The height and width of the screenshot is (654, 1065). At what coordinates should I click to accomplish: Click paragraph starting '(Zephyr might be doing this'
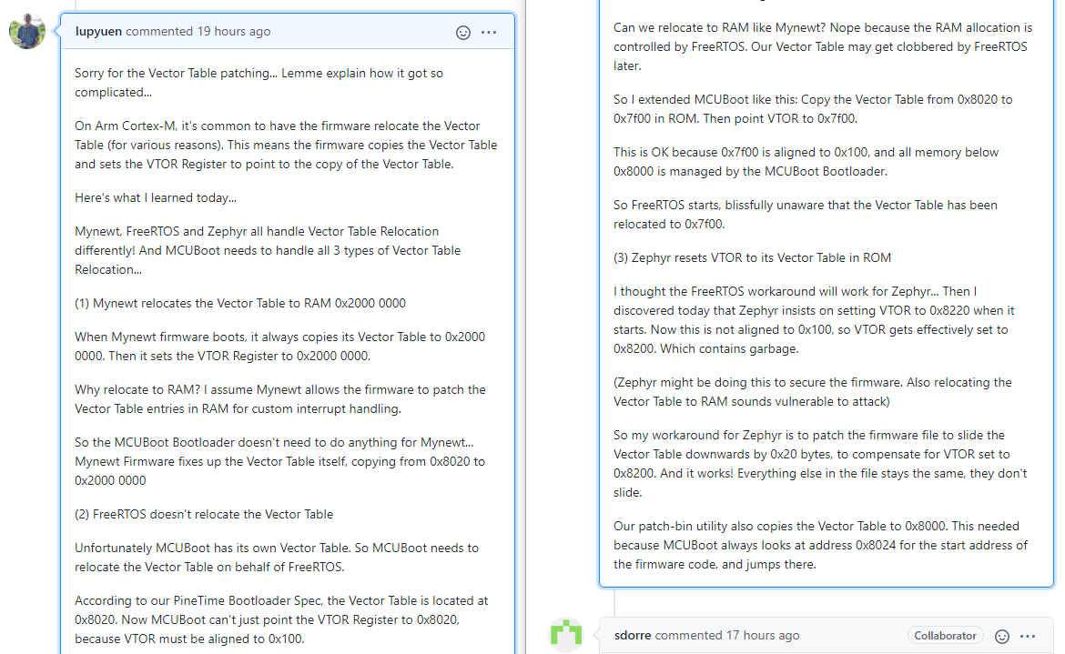pyautogui.click(x=813, y=392)
